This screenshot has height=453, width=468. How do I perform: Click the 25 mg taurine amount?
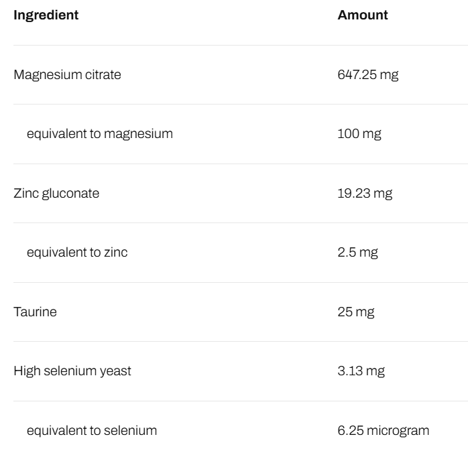356,312
